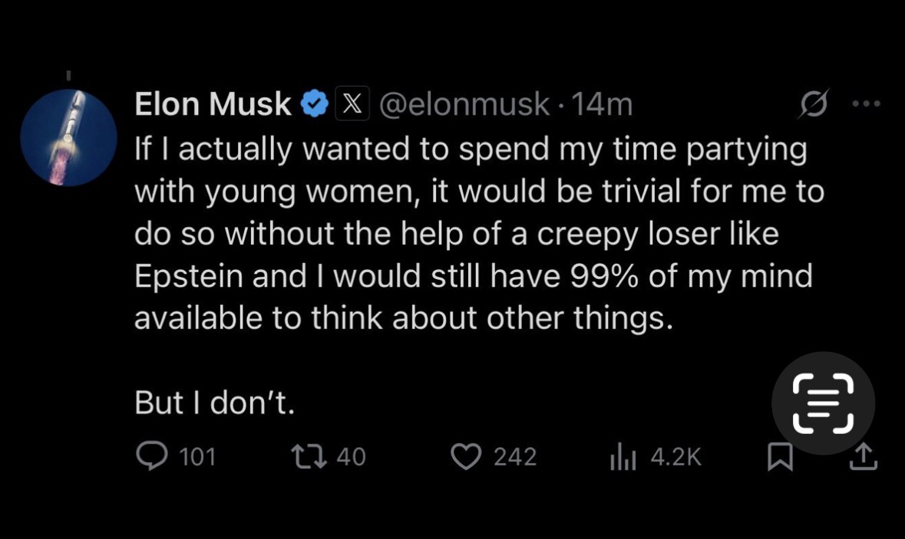Click the 242 likes count
Image resolution: width=905 pixels, height=539 pixels.
(514, 457)
